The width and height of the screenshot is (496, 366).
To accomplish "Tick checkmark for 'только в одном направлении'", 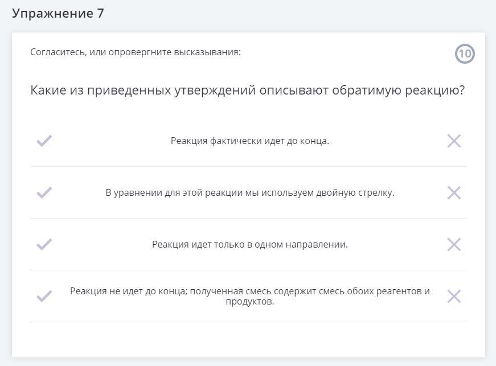I will click(44, 244).
